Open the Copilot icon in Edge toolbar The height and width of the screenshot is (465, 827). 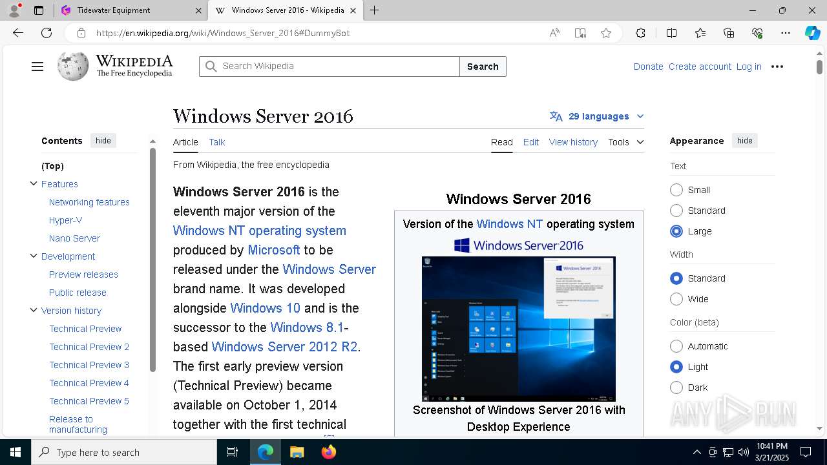coord(812,33)
